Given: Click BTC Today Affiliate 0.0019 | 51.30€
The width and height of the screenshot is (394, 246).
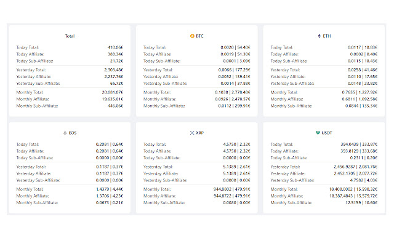Looking at the screenshot, I should [x=235, y=54].
